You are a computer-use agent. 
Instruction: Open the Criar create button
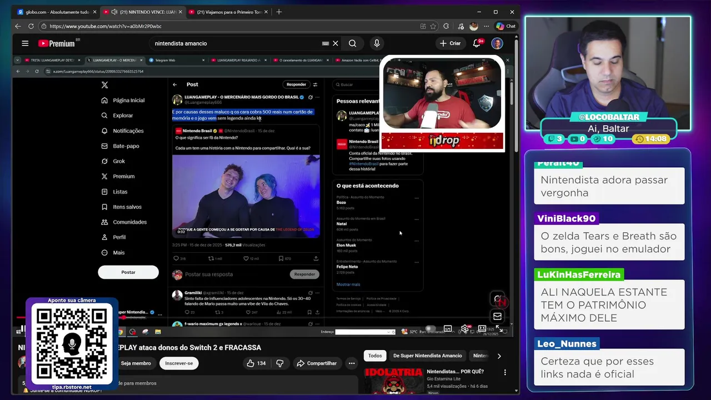450,43
